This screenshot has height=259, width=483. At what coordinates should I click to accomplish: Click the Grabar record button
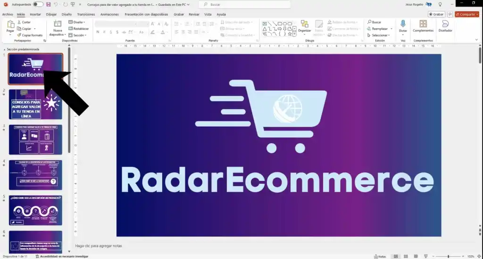point(436,15)
